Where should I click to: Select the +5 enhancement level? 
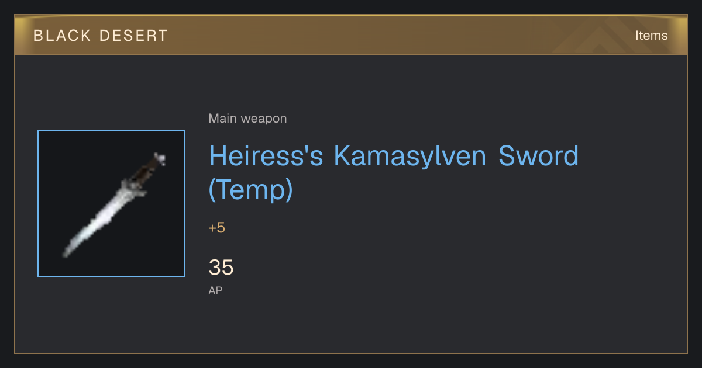216,228
